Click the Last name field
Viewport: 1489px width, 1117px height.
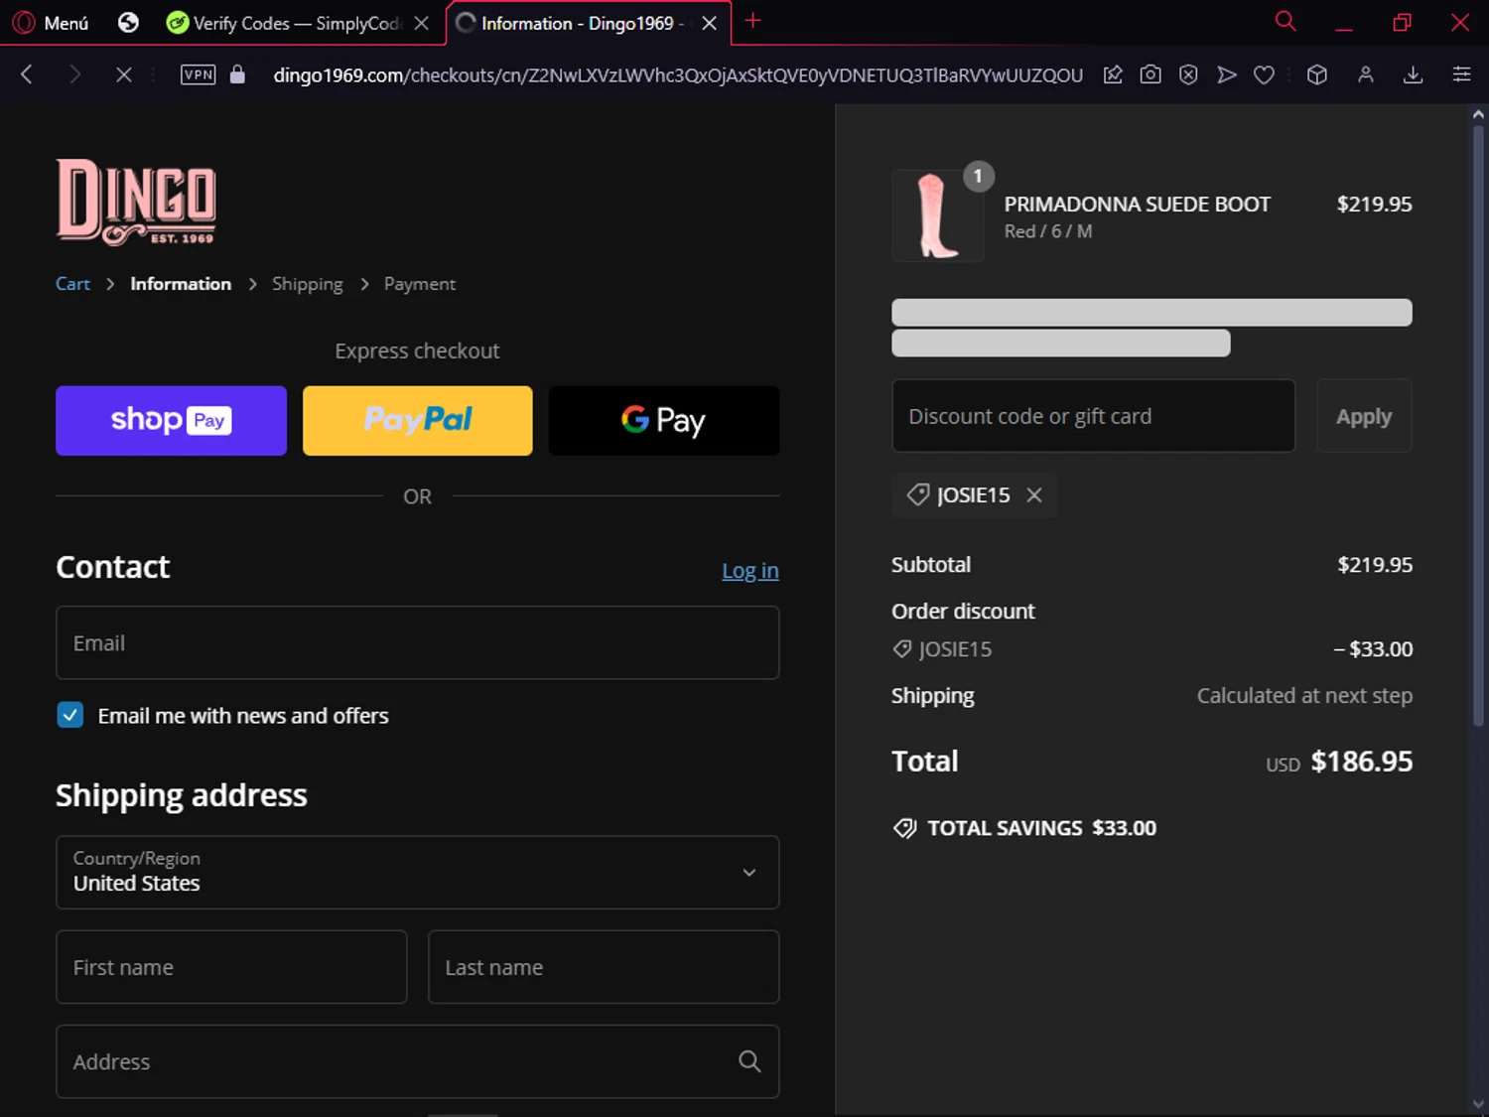tap(604, 967)
